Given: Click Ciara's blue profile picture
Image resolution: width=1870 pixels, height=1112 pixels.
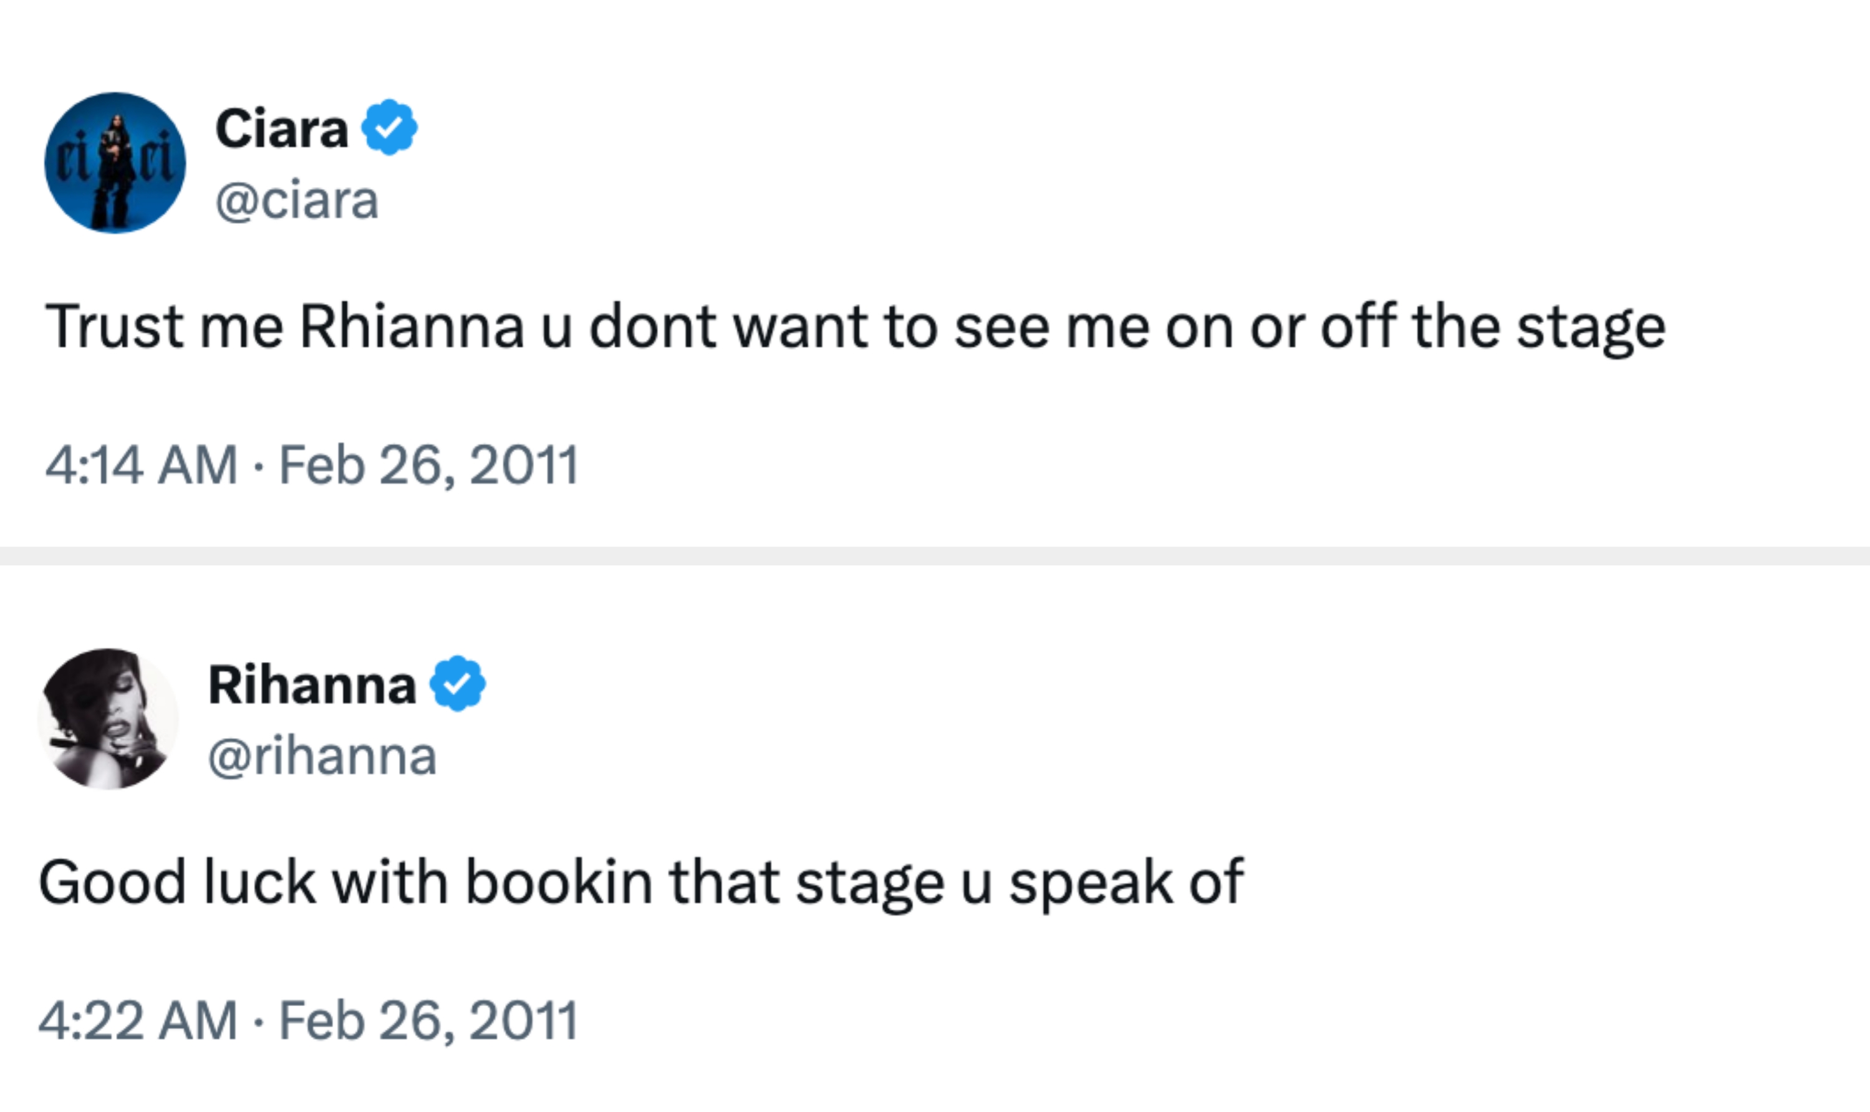Looking at the screenshot, I should coord(115,163).
